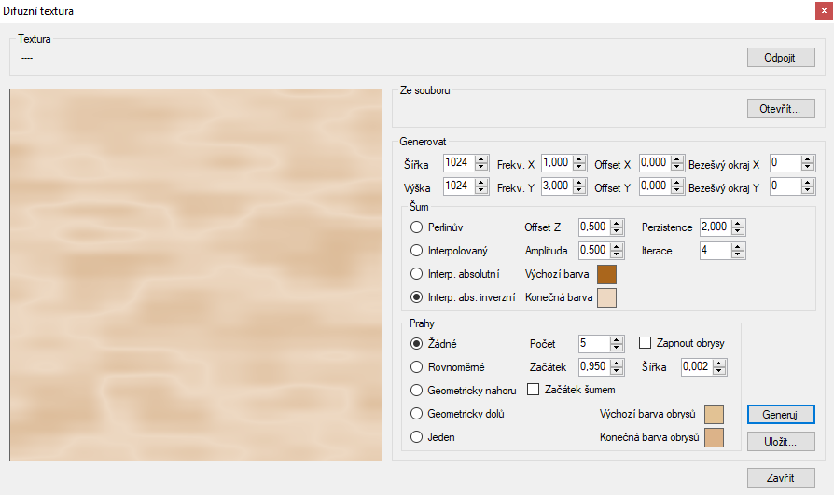Increase the Šířka spinner value

pos(481,158)
